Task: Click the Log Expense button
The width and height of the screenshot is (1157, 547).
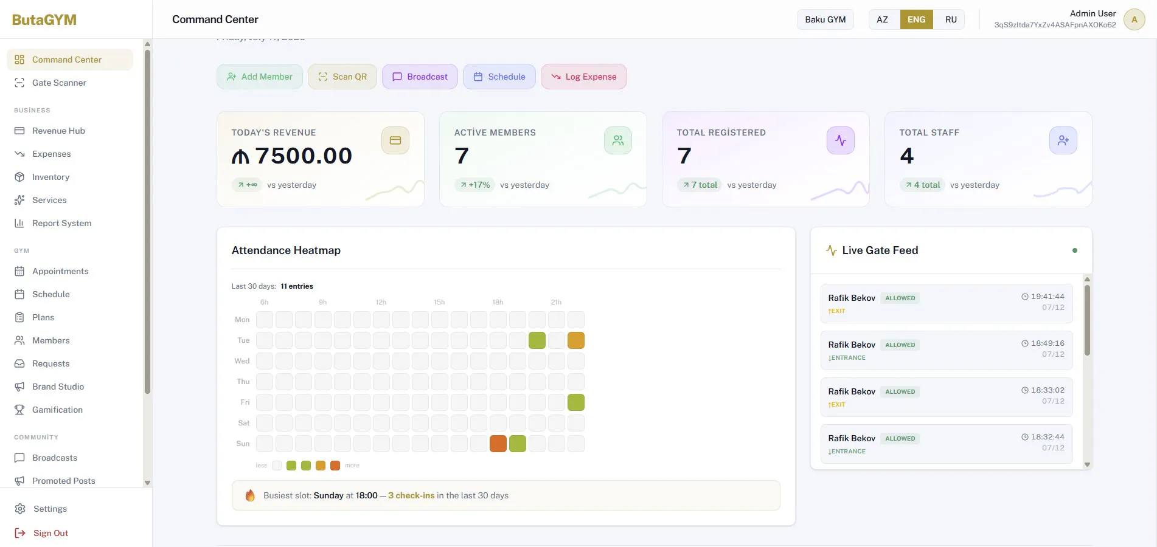Action: coord(584,77)
